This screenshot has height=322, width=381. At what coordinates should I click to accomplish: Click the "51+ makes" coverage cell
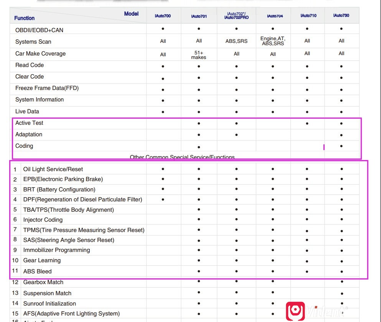tap(199, 55)
